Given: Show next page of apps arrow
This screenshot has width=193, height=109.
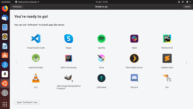Looking at the screenshot, I should (x=186, y=62).
